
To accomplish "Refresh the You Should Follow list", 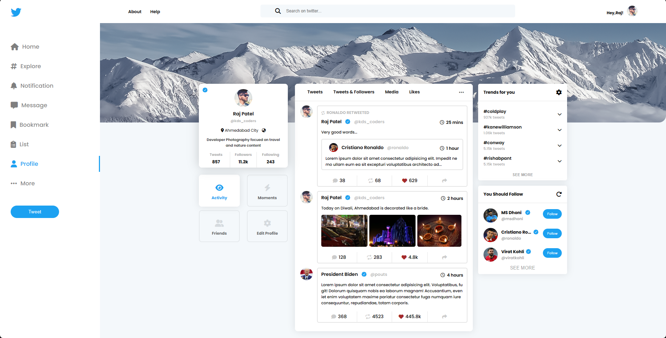I will [x=559, y=194].
